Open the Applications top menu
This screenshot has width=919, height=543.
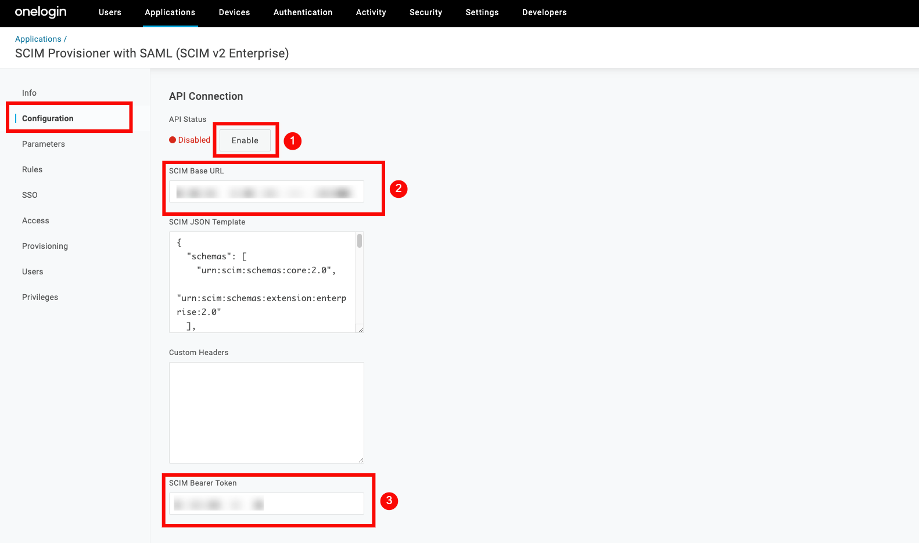click(170, 12)
